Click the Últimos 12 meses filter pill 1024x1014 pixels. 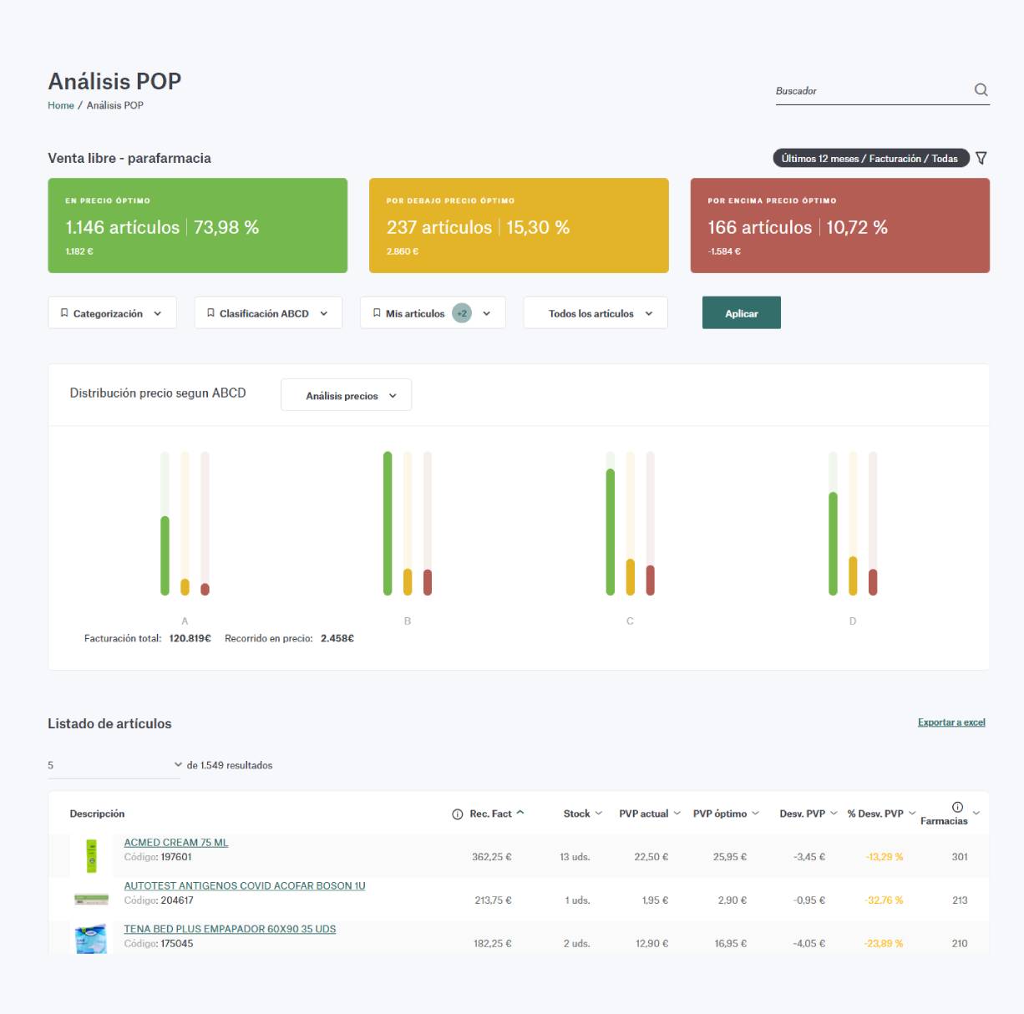click(870, 159)
